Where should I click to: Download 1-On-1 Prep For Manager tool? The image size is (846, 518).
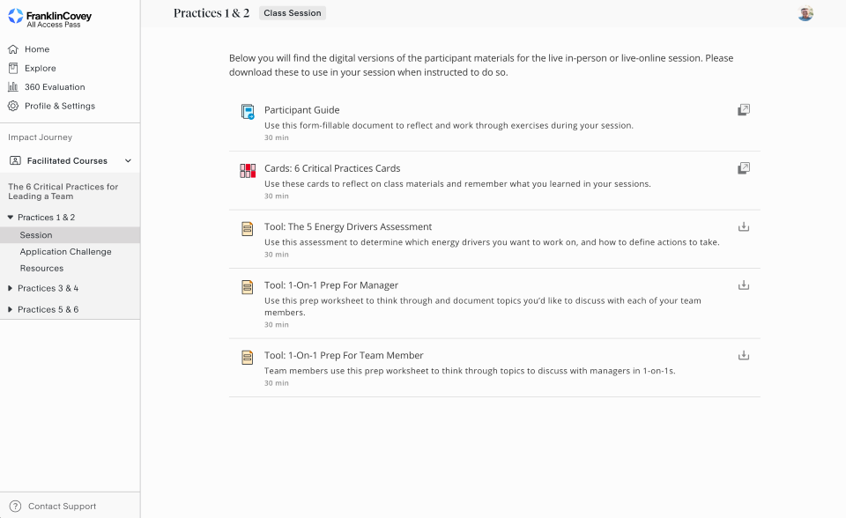click(744, 285)
